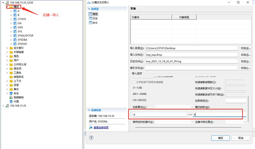Click the CTISYS schema icon
The image size is (255, 149).
(x=15, y=19)
